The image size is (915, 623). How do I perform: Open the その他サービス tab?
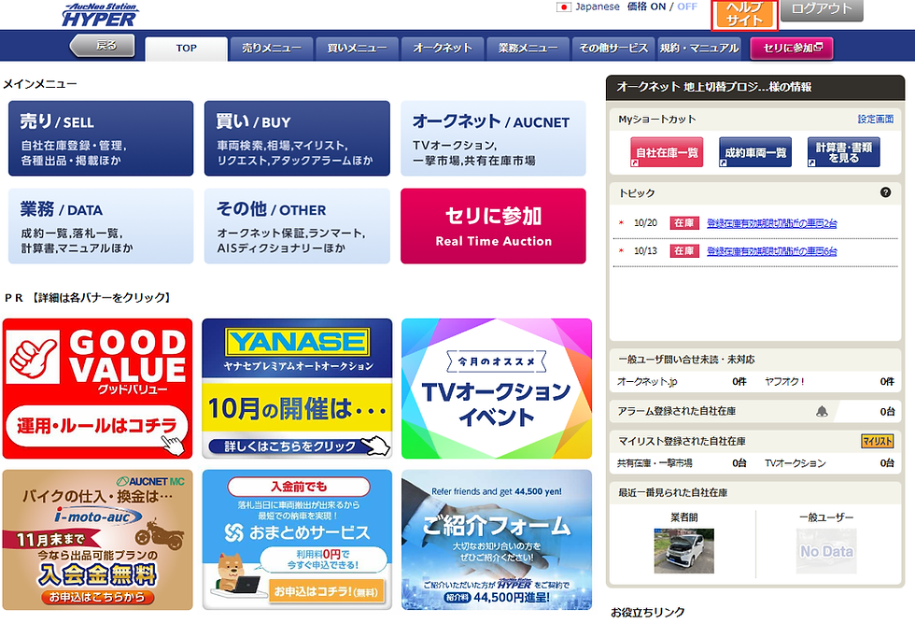[613, 49]
